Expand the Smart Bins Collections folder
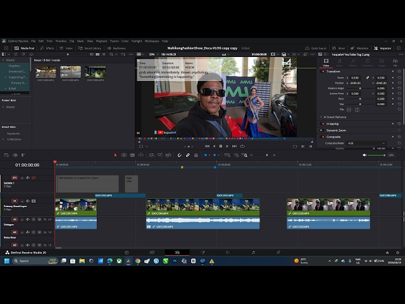405x304 pixels. [x=3, y=139]
